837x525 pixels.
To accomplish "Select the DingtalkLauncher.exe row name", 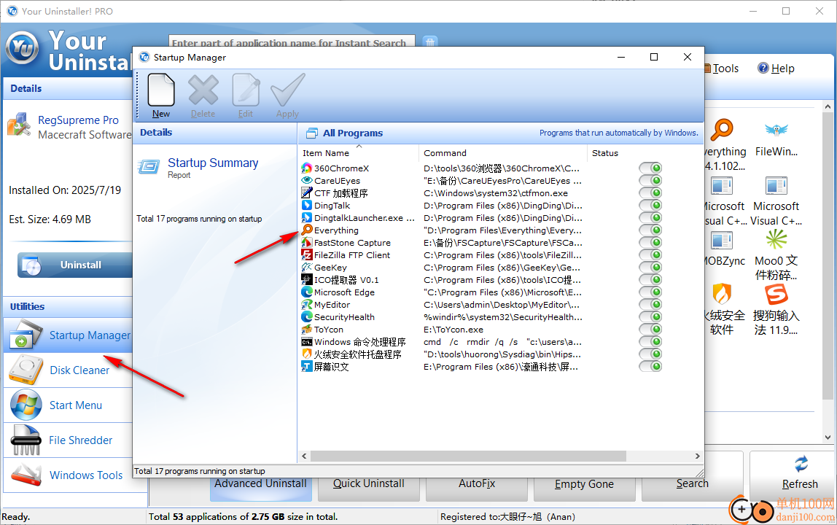I will [x=364, y=218].
